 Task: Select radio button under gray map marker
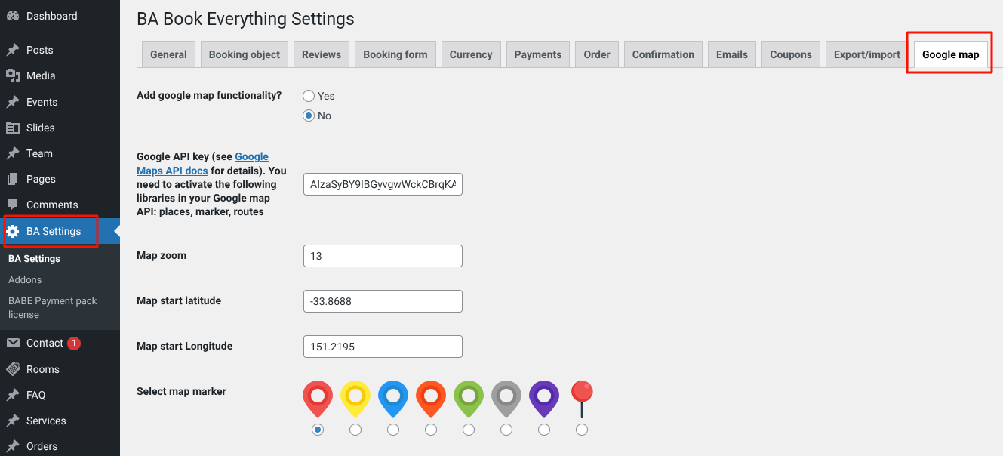pyautogui.click(x=506, y=430)
